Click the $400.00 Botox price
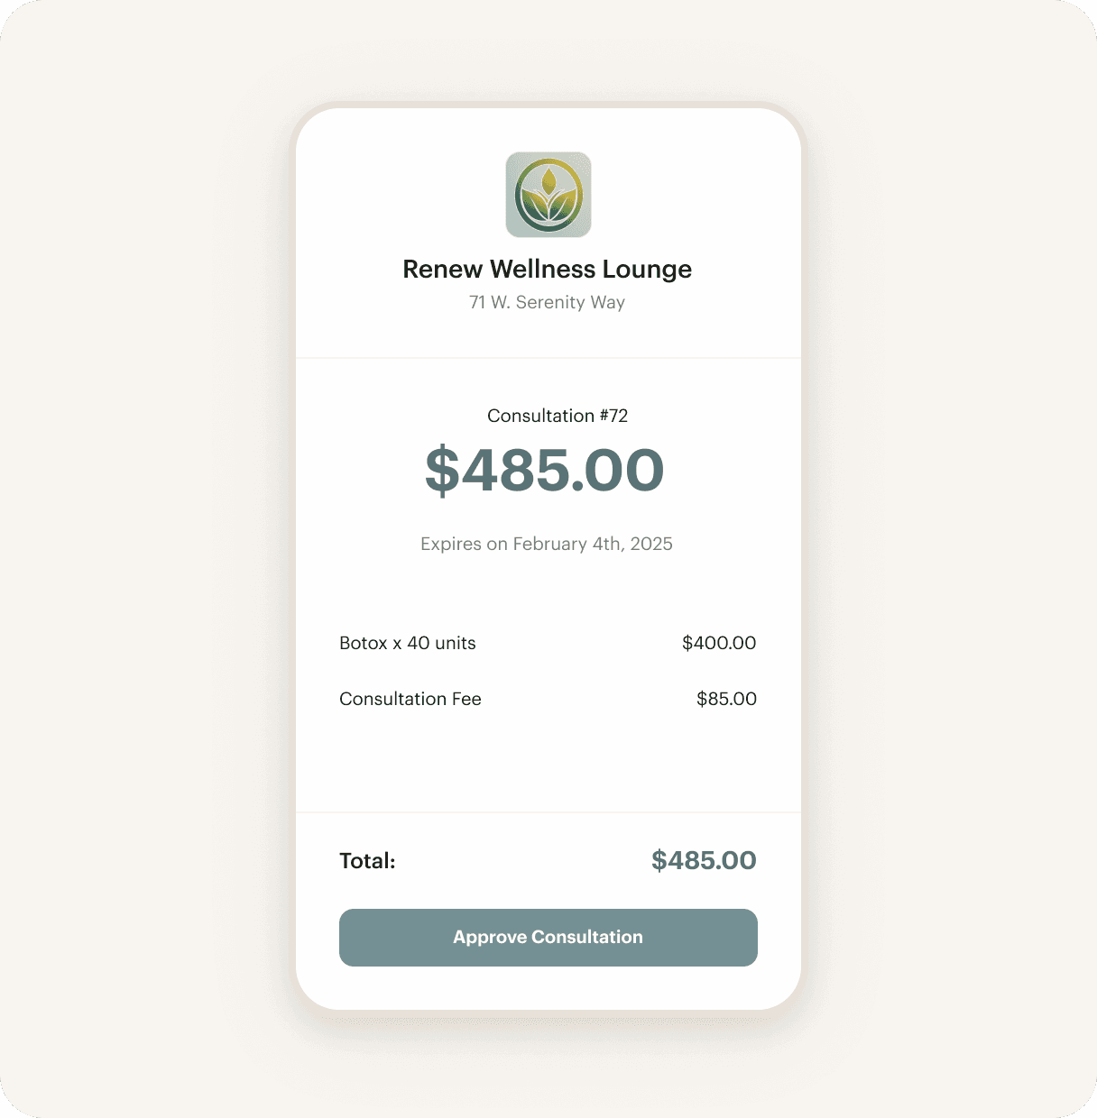Viewport: 1097px width, 1118px height. click(719, 643)
